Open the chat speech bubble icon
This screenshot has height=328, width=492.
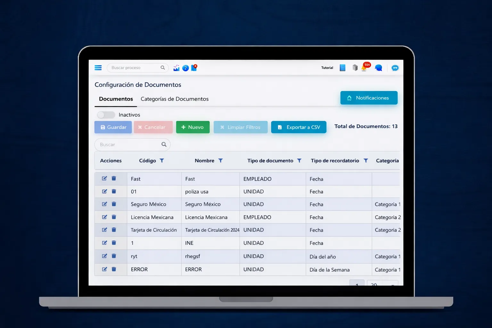pyautogui.click(x=379, y=68)
